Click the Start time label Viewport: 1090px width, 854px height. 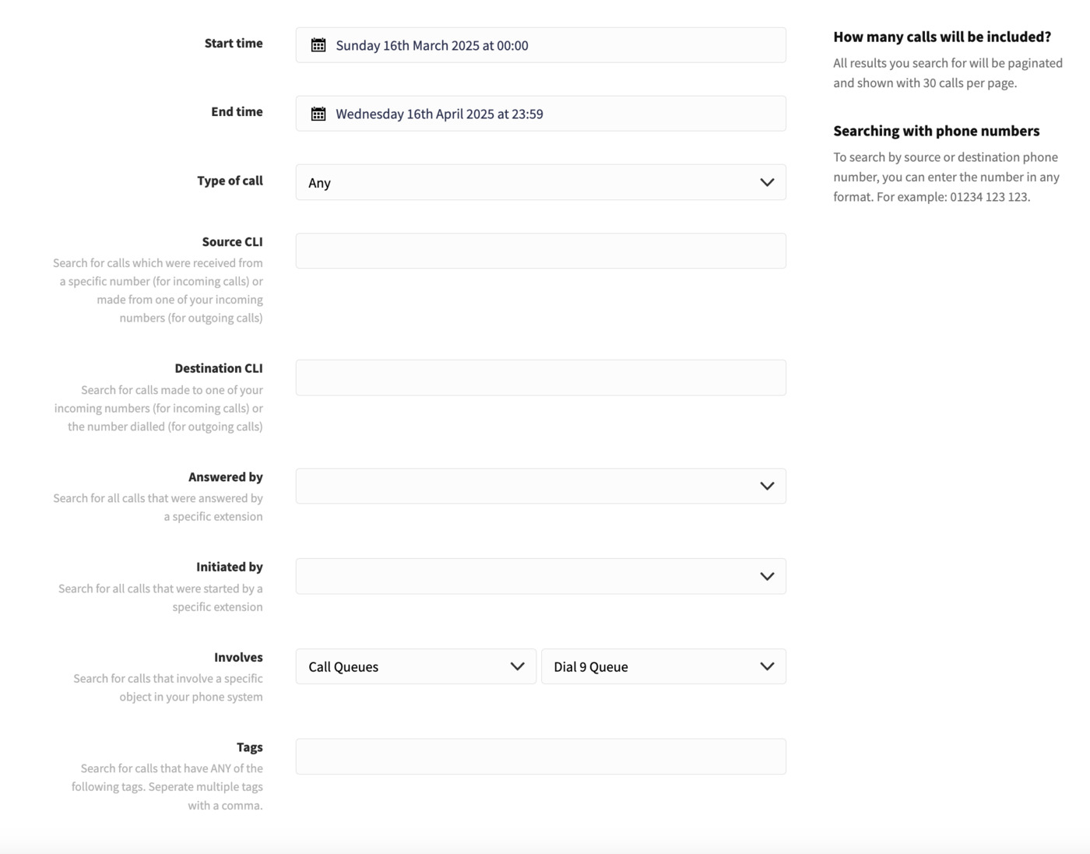[x=234, y=44]
